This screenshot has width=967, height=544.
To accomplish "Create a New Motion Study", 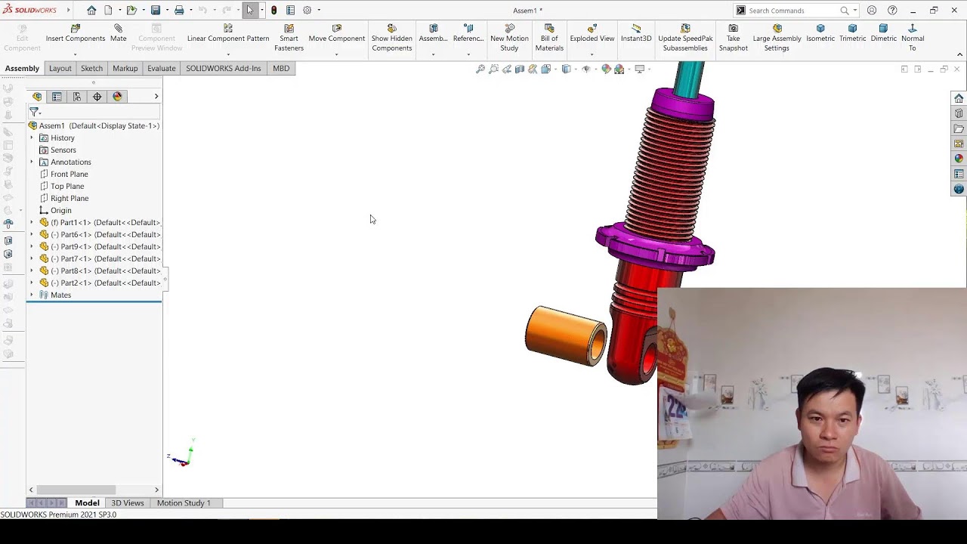I will (x=509, y=38).
